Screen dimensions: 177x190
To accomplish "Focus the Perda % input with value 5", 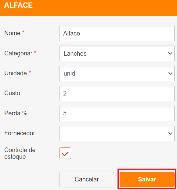I will (x=117, y=114).
